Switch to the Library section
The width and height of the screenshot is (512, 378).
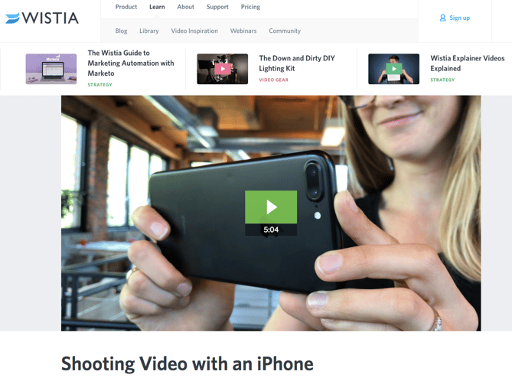point(149,31)
